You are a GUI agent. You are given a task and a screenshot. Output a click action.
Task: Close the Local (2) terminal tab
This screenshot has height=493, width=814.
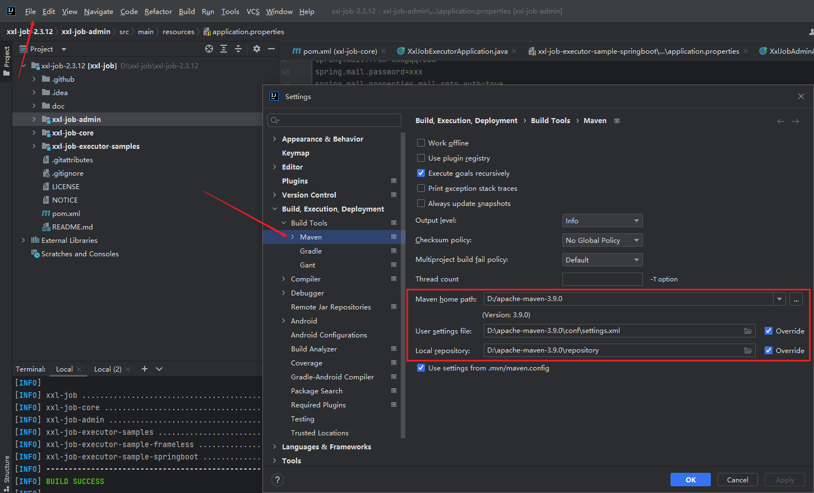tap(128, 369)
